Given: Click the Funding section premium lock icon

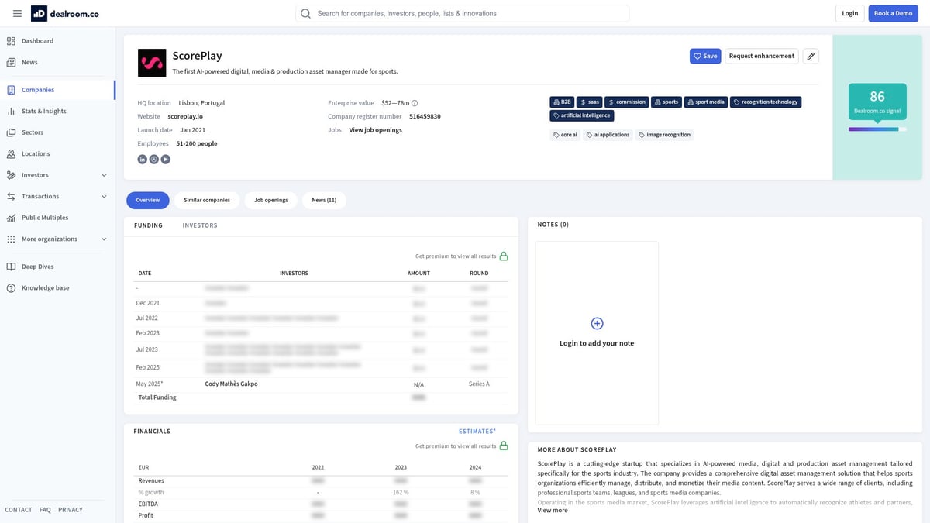Looking at the screenshot, I should coord(504,256).
